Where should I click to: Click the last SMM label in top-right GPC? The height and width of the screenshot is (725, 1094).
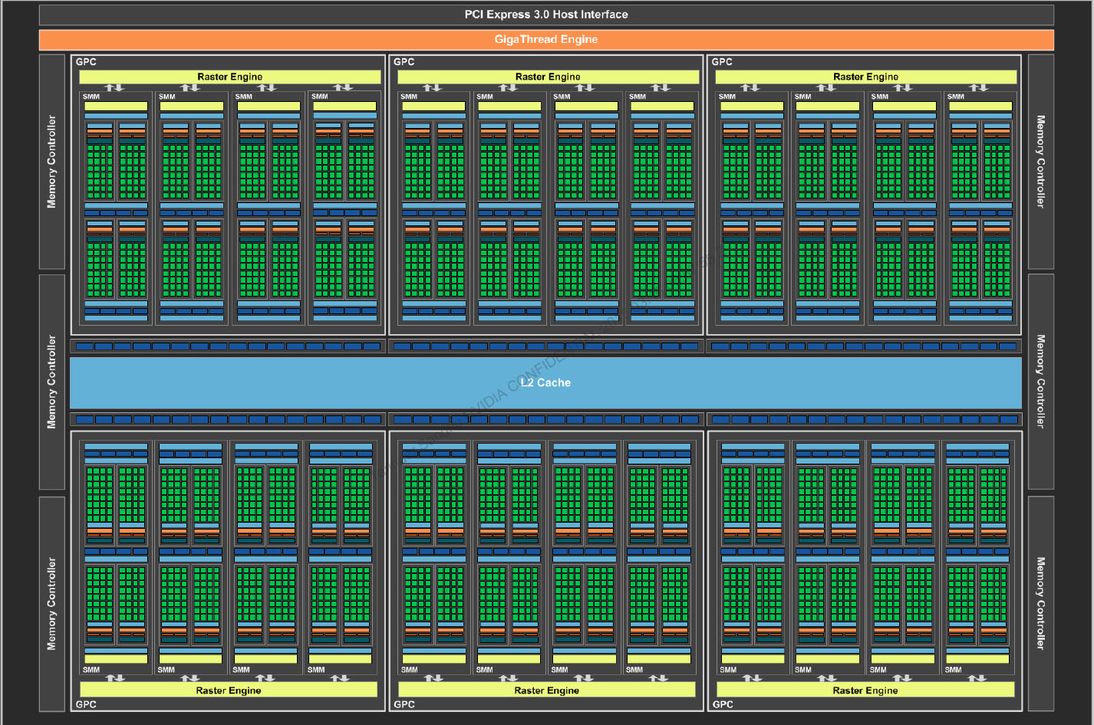pos(956,97)
